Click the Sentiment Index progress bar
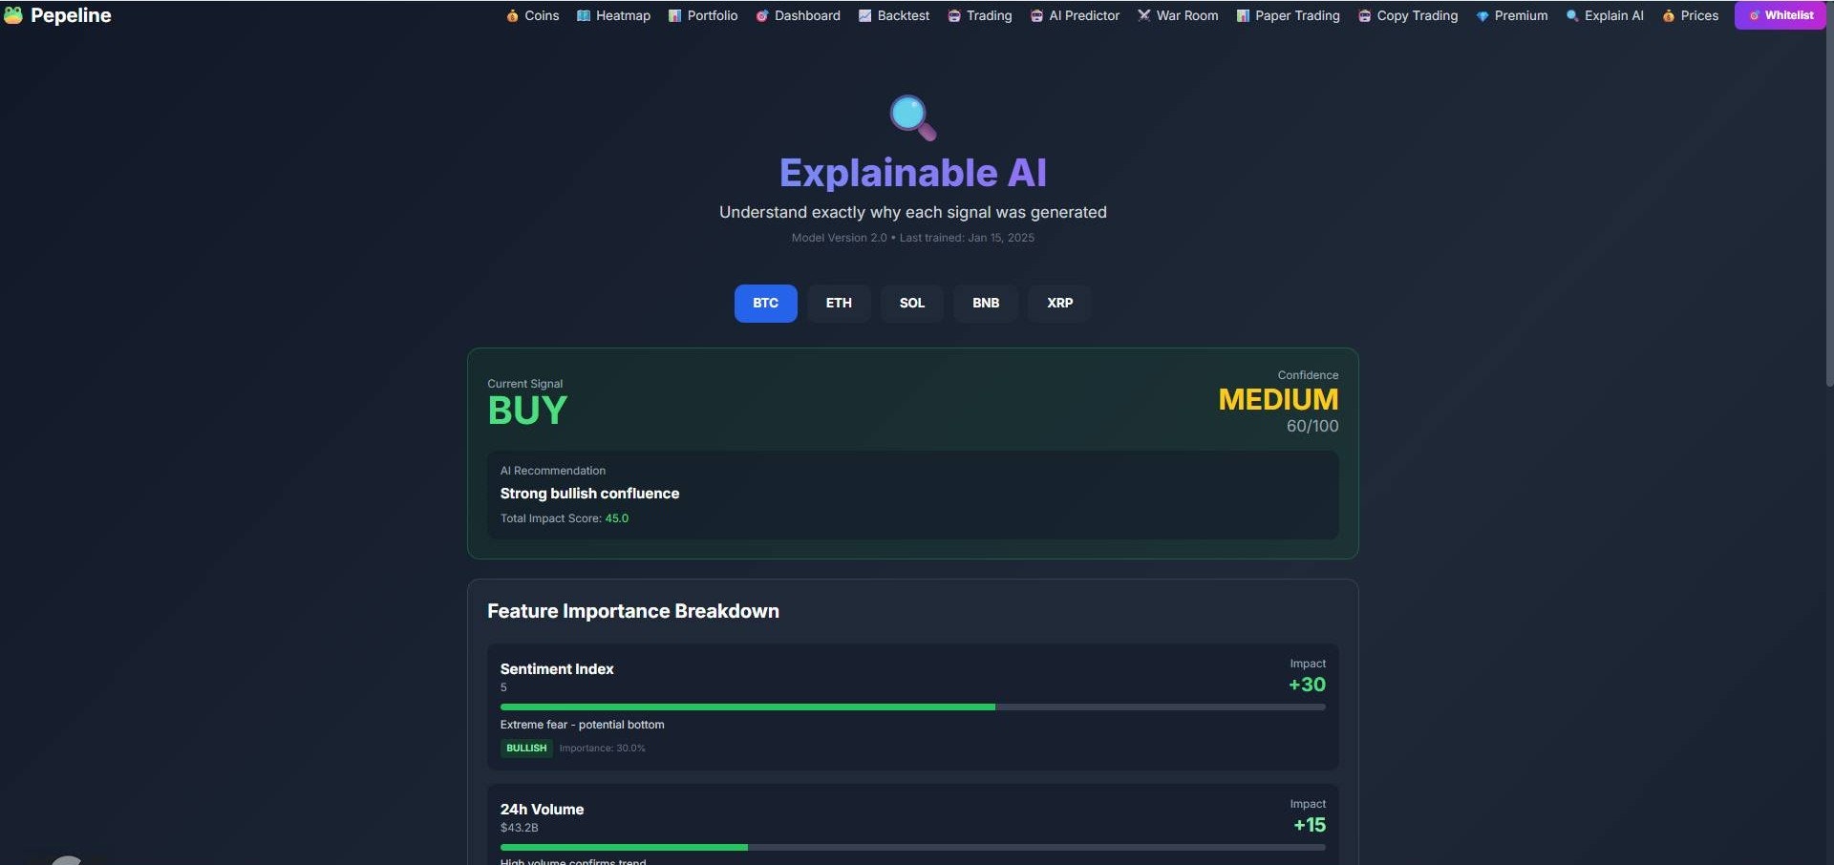The height and width of the screenshot is (865, 1834). tap(912, 707)
